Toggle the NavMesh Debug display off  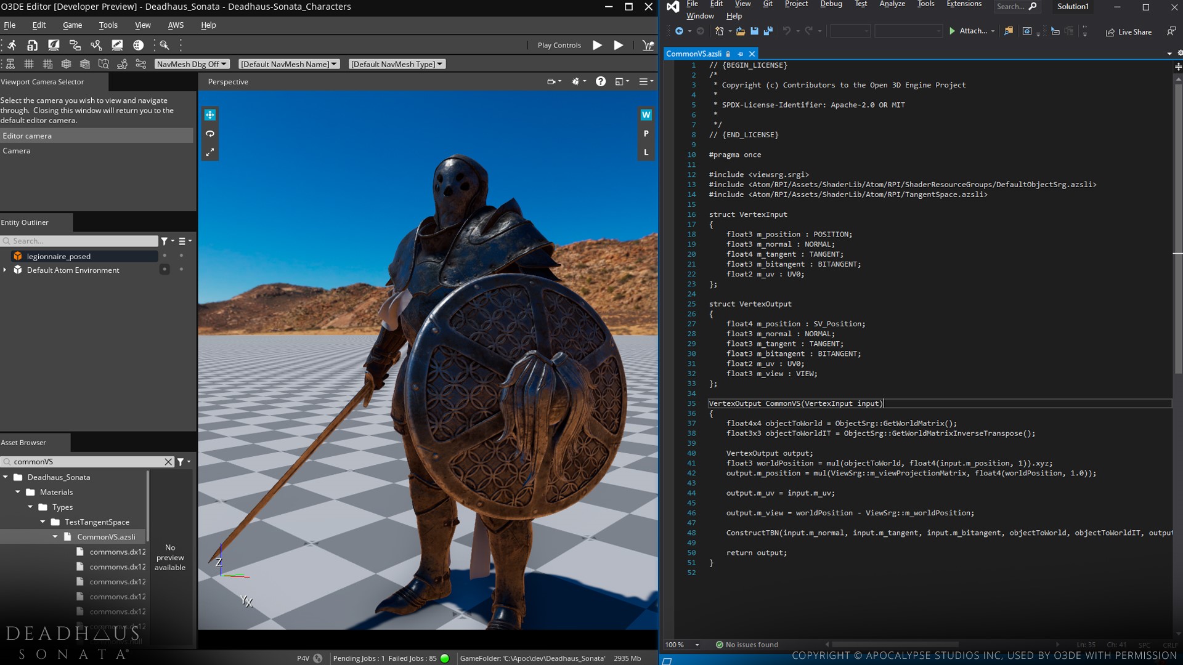pos(191,63)
